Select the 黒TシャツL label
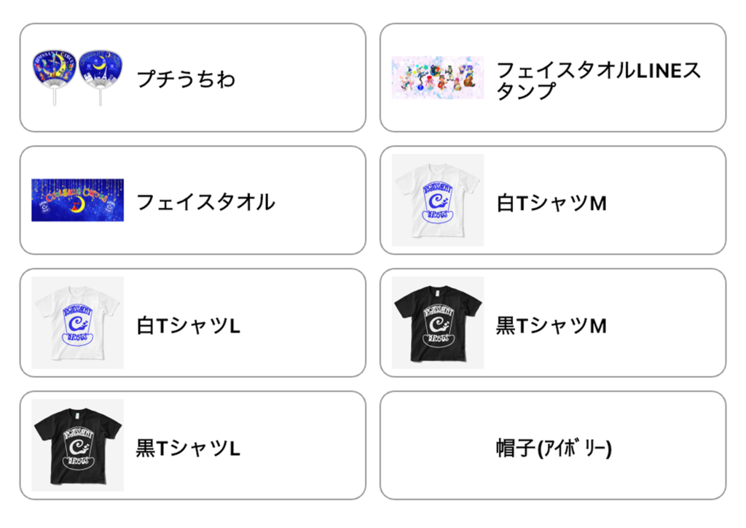The width and height of the screenshot is (746, 528). click(189, 448)
